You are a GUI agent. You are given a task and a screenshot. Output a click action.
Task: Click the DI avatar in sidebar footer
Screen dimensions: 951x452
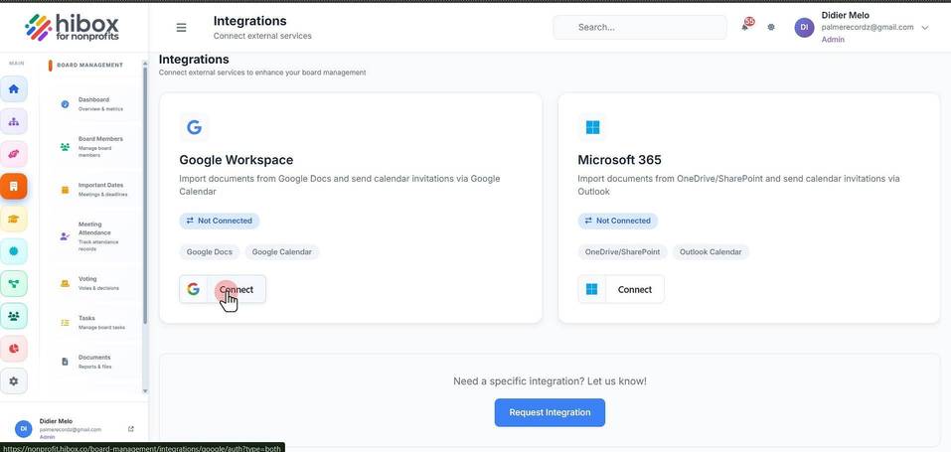tap(24, 428)
